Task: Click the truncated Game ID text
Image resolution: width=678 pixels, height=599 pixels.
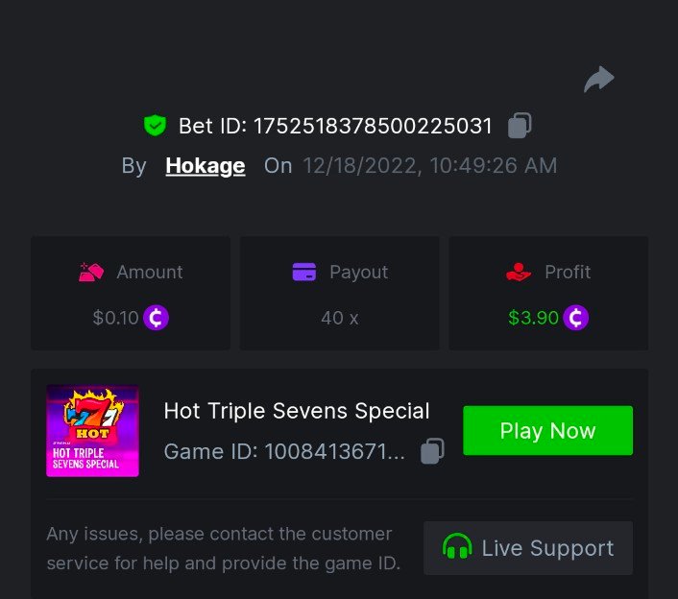Action: [284, 451]
